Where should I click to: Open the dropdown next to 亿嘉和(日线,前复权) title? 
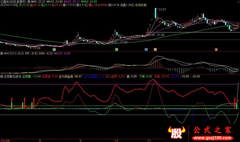29,2
